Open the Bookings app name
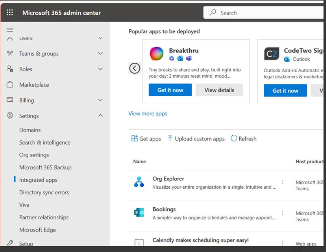Viewport: 326px width, 252px height. [x=164, y=209]
